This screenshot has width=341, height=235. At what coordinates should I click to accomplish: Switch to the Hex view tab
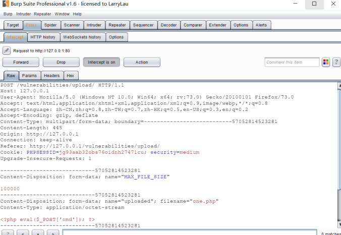pyautogui.click(x=70, y=76)
